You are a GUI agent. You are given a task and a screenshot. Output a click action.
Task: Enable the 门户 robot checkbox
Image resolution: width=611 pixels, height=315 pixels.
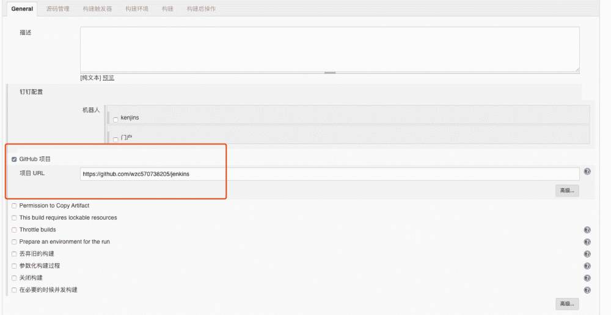pyautogui.click(x=115, y=139)
